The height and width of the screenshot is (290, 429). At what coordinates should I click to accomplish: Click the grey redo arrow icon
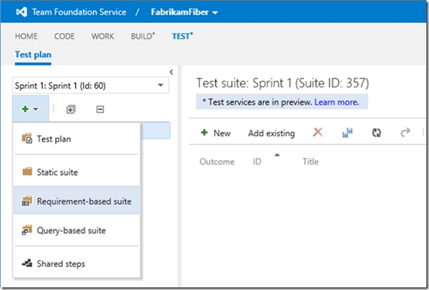[x=405, y=132]
